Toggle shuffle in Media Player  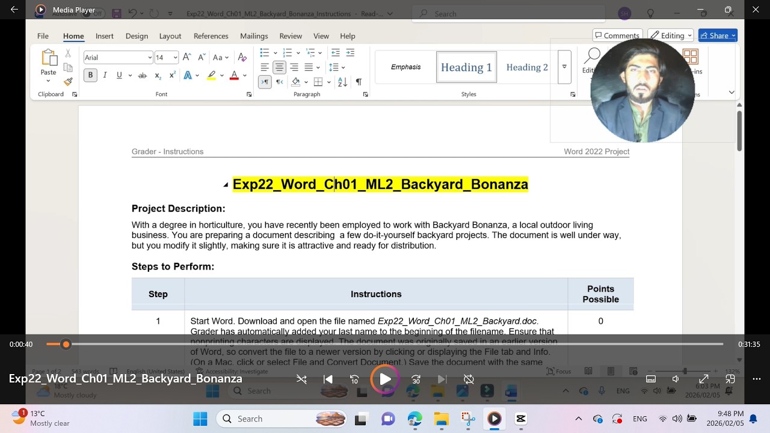pos(301,379)
